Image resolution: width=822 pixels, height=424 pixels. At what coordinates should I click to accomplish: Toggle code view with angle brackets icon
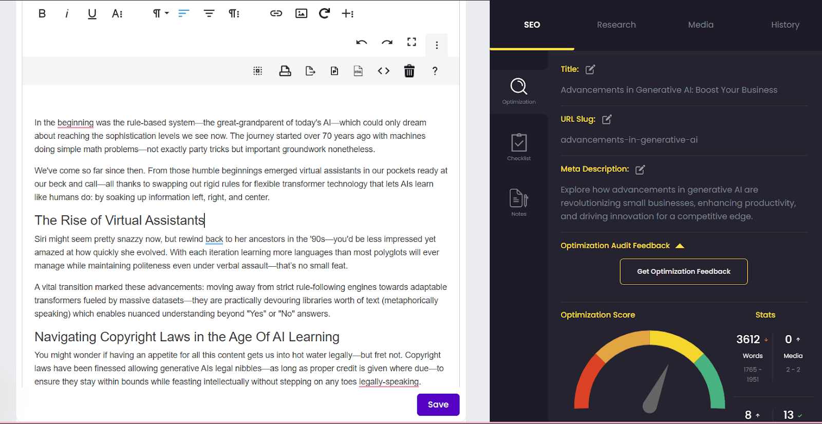[384, 71]
